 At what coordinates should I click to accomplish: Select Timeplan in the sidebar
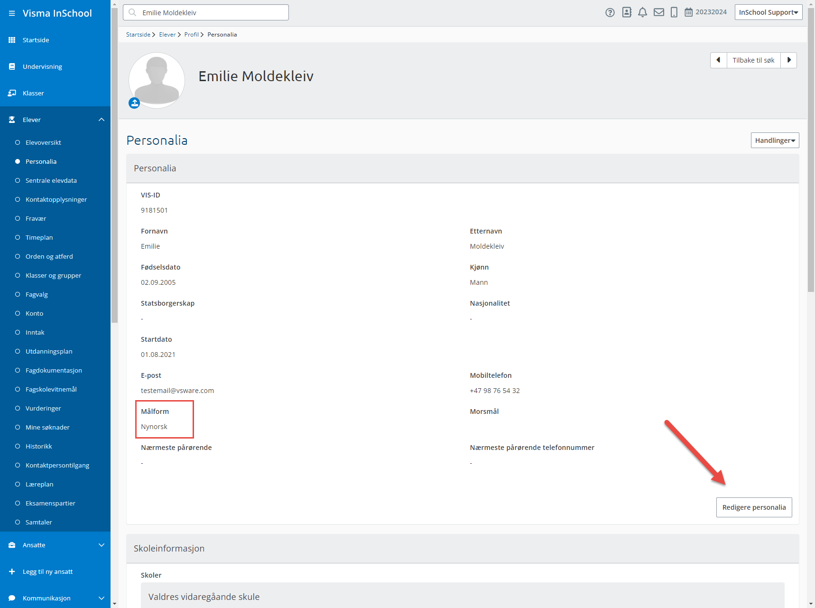click(39, 237)
